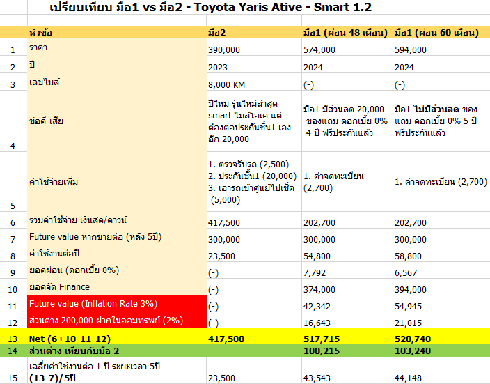Click the ค่าใช้จ่ายเพิ่ม row label
This screenshot has width=490, height=384.
point(117,182)
